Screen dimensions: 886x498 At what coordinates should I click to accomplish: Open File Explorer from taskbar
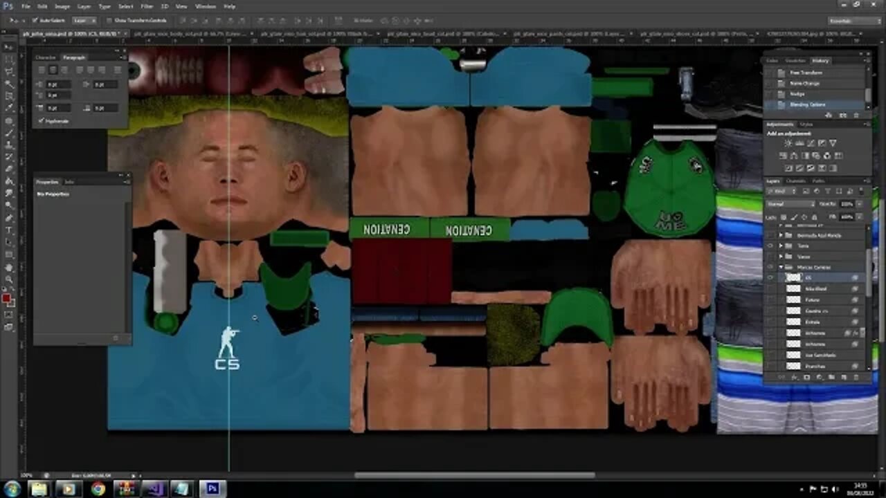[39, 489]
